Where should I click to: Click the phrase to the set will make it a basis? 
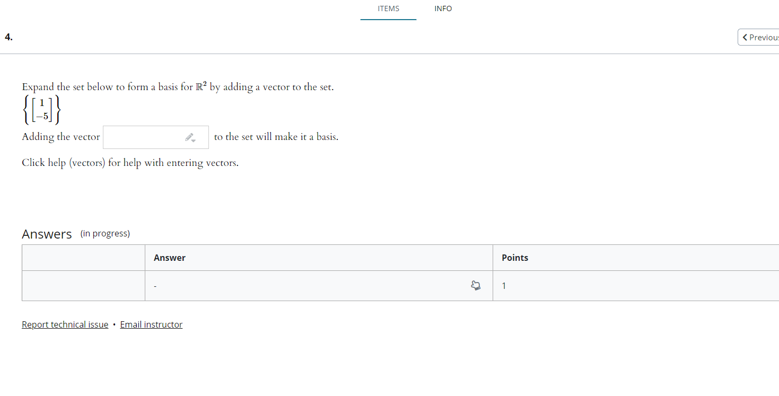click(276, 136)
